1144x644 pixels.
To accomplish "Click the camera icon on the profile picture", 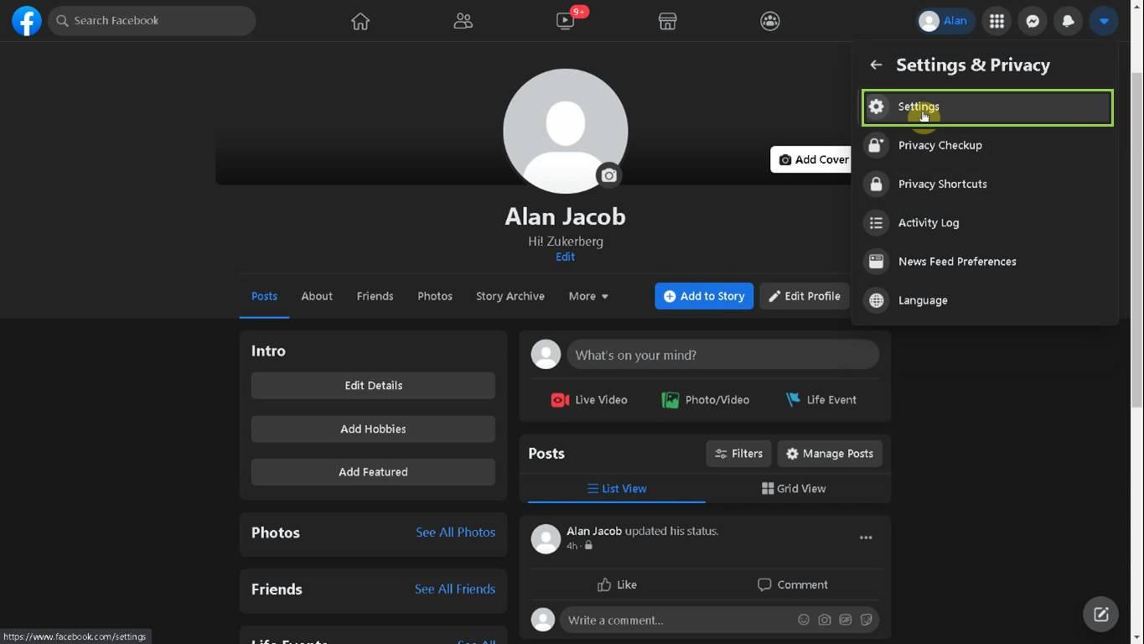I will point(608,175).
